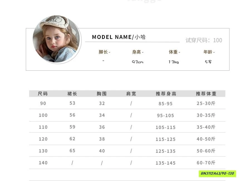Click the model's 体重 value 13kg

174,62
